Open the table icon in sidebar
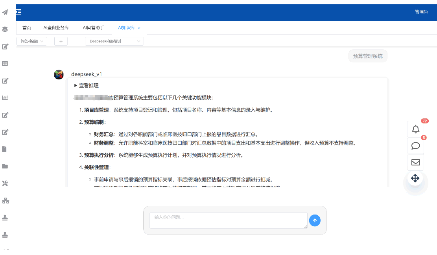 coord(5,63)
